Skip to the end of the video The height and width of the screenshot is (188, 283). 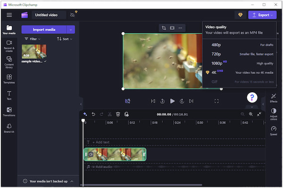pyautogui.click(x=191, y=101)
